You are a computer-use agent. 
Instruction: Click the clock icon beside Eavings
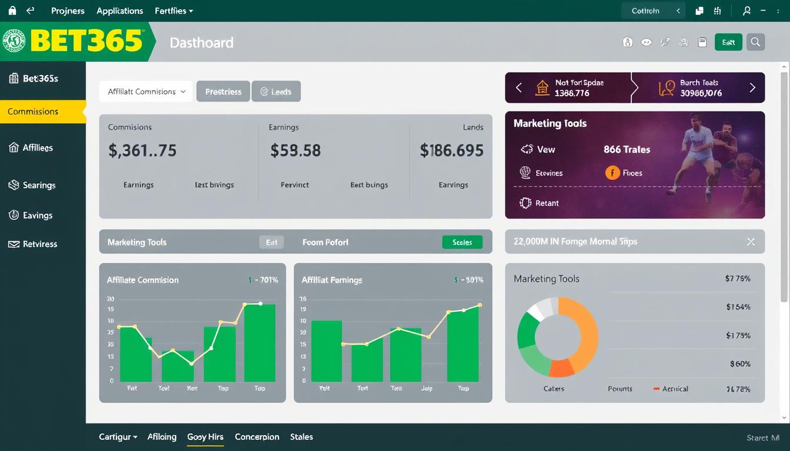coord(14,215)
